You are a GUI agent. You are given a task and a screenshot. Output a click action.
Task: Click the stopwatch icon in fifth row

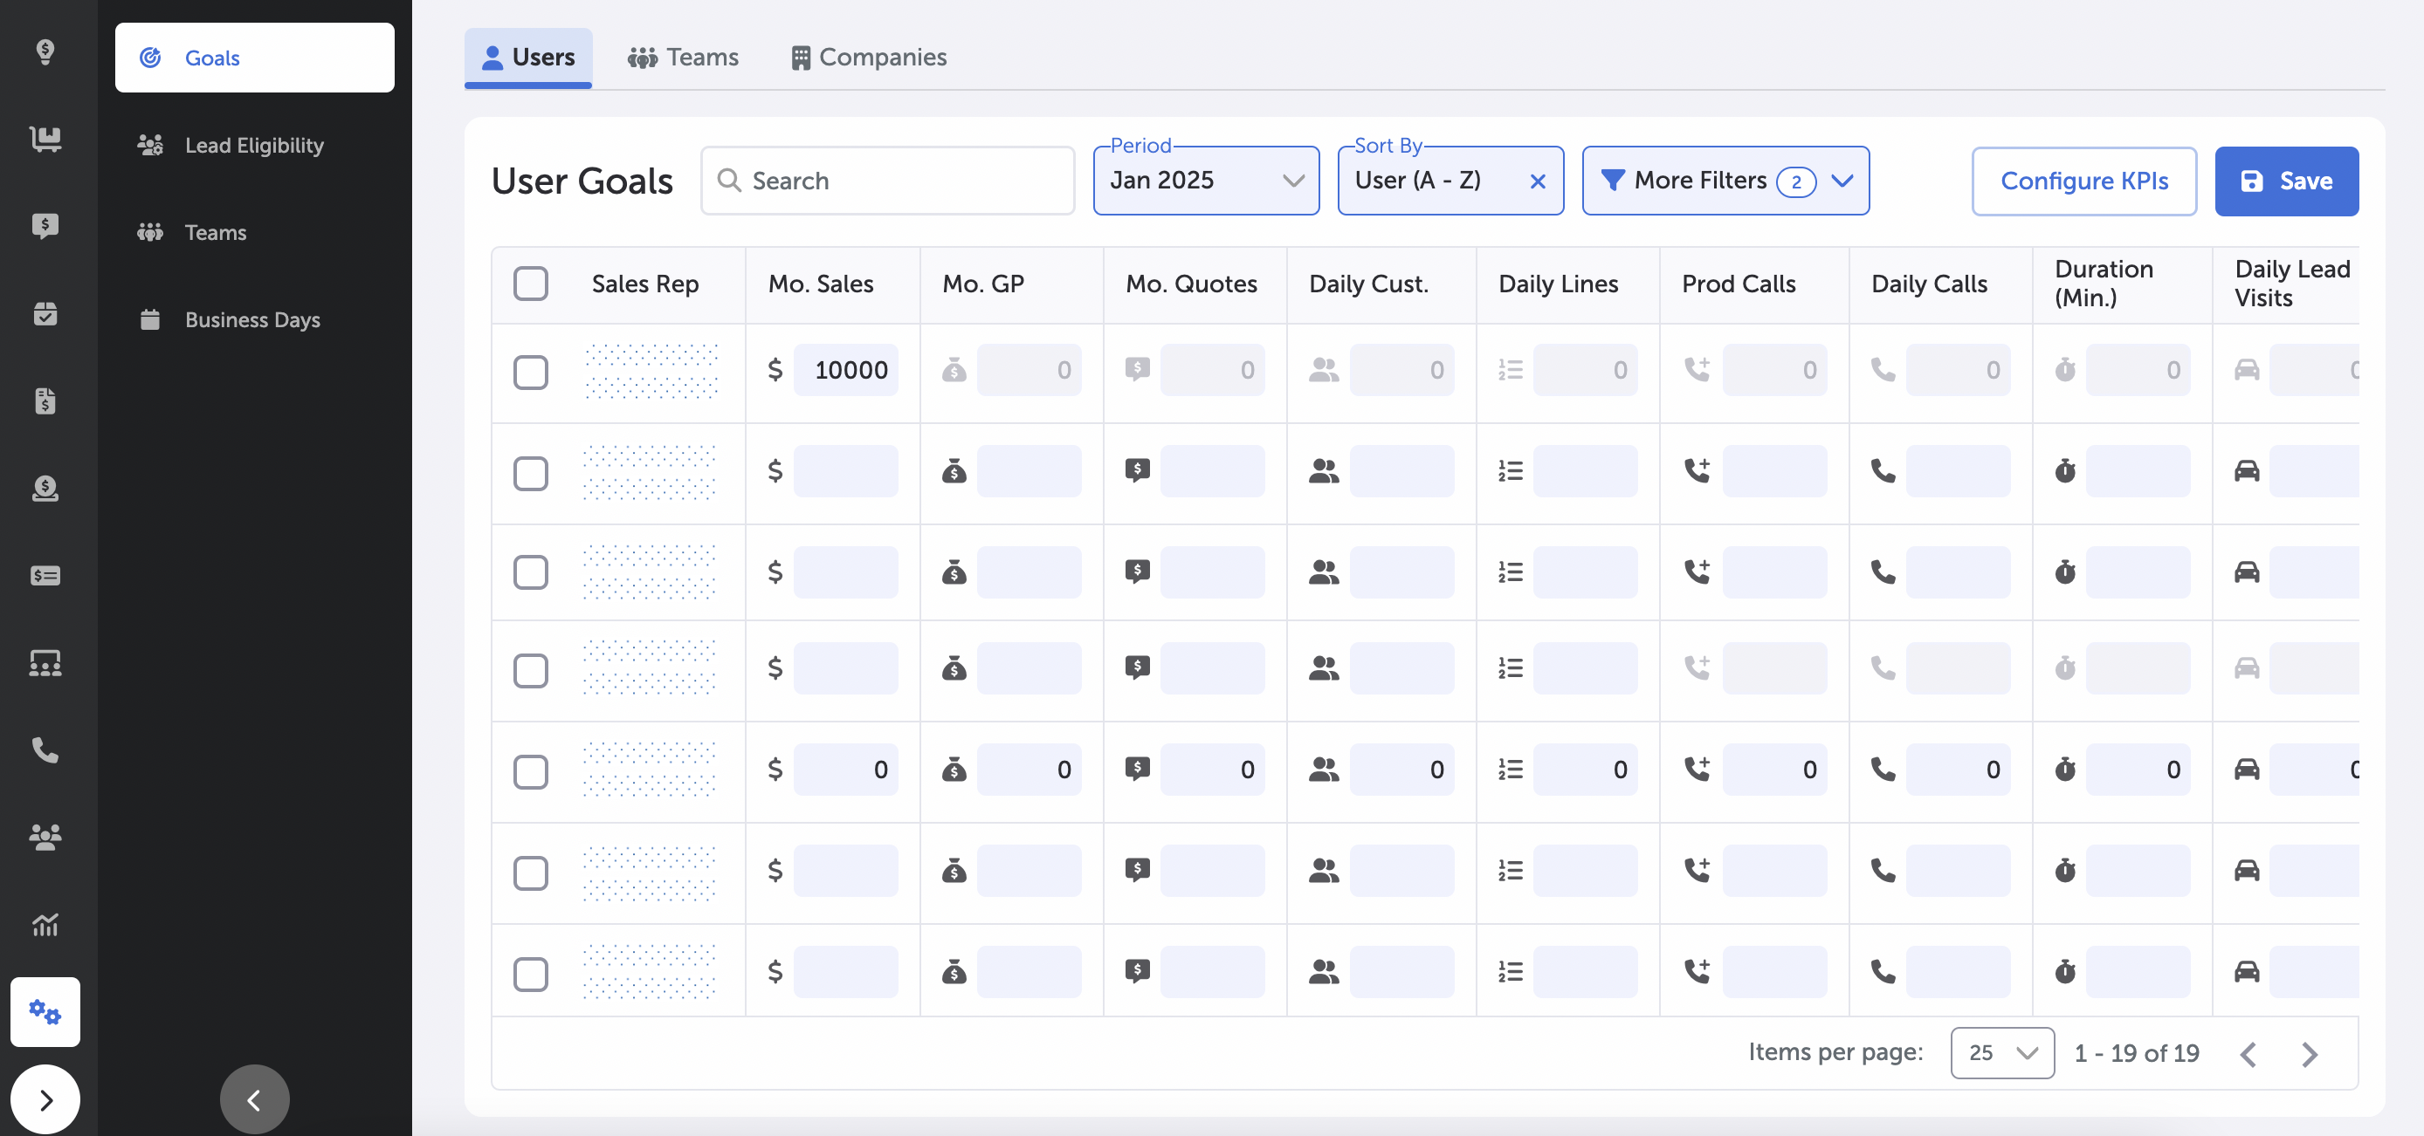2064,770
